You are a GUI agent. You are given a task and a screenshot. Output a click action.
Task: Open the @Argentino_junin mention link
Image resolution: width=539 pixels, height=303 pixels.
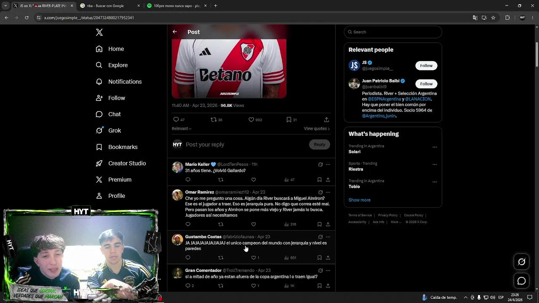(x=379, y=116)
